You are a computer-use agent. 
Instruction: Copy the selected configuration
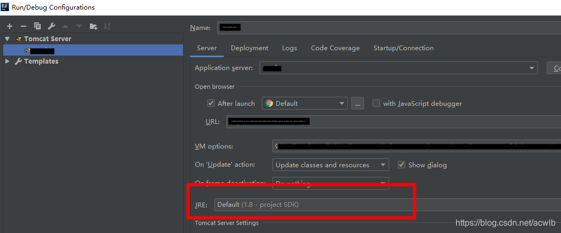click(x=37, y=26)
